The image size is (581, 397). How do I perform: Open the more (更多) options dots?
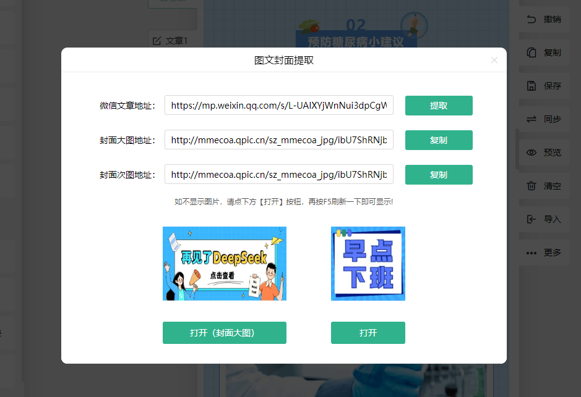coord(531,253)
